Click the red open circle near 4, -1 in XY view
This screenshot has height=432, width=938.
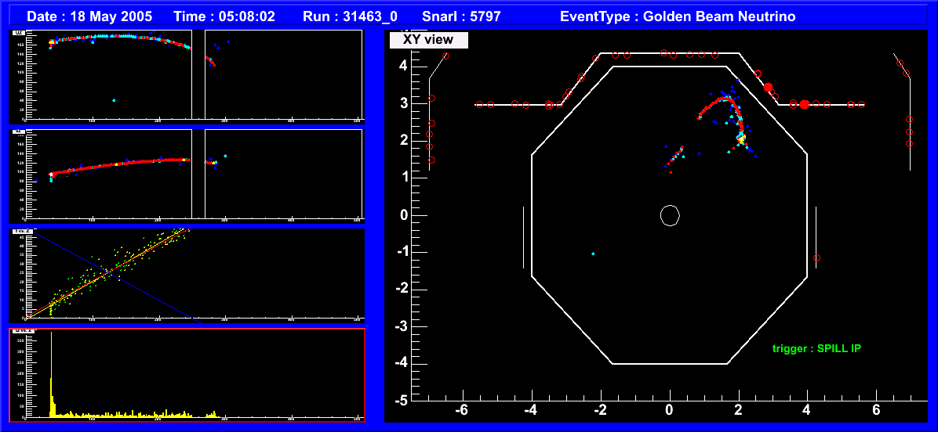pyautogui.click(x=816, y=257)
